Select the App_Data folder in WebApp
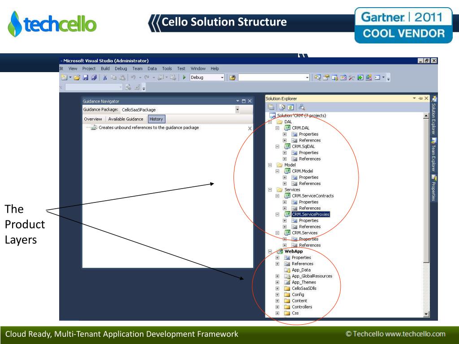Image resolution: width=459 pixels, height=344 pixels. click(301, 270)
